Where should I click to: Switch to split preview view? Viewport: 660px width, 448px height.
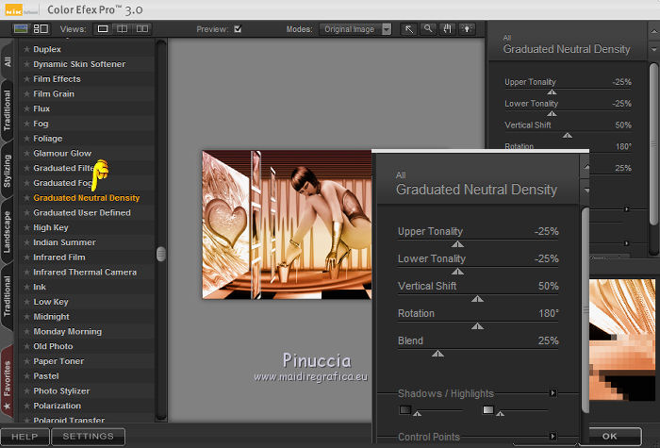coord(121,29)
